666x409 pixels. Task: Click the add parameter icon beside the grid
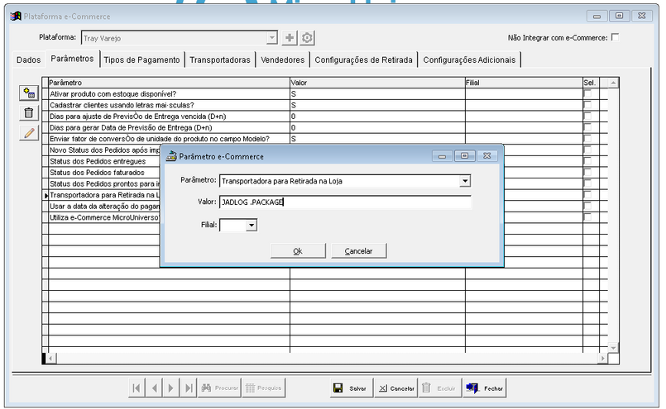[x=29, y=93]
